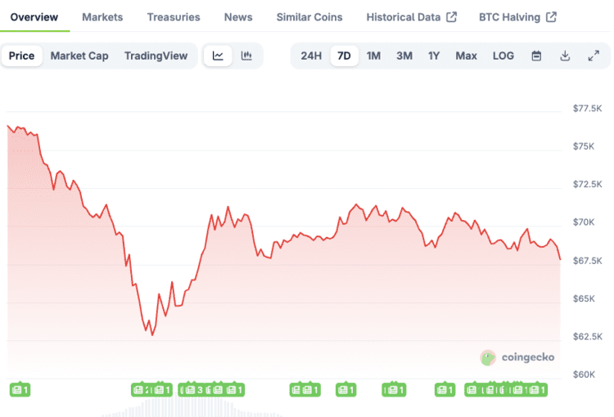The width and height of the screenshot is (614, 417).
Task: Click the first news marker on chart
Action: tap(20, 390)
